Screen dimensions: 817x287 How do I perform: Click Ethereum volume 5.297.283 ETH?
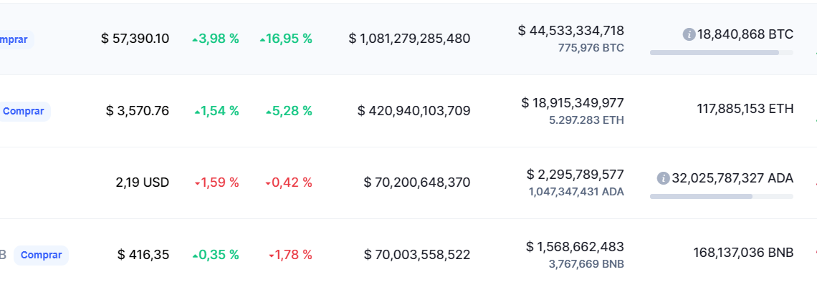tap(586, 120)
